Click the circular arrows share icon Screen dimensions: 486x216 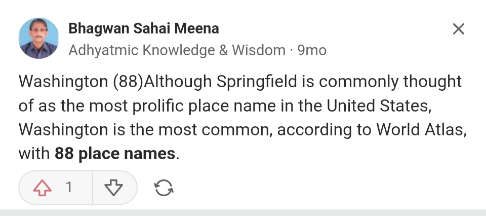tap(163, 188)
